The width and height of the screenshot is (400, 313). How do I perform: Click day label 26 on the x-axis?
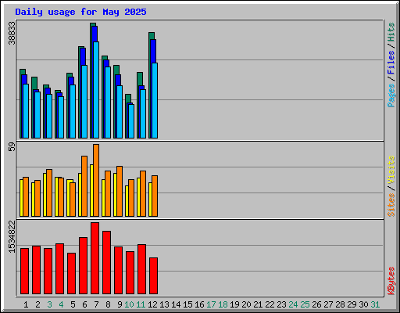pos(316,304)
